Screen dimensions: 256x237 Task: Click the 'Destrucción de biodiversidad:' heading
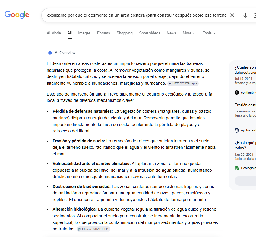(x=81, y=187)
